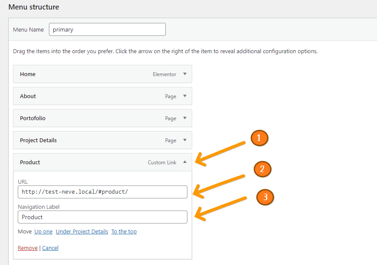Expand the About menu item arrow
This screenshot has width=377, height=265.
click(185, 96)
